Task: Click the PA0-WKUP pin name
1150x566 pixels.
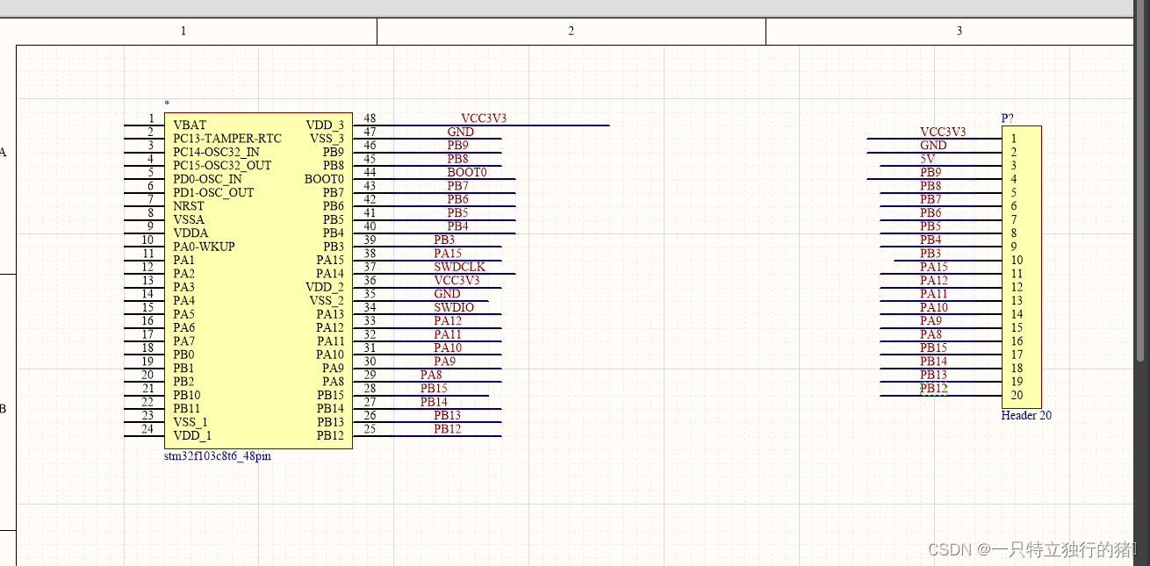Action: pyautogui.click(x=204, y=247)
